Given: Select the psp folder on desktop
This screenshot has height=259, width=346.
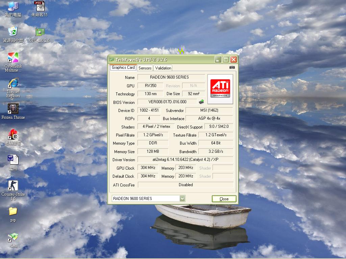Looking at the screenshot, I should point(13,211).
